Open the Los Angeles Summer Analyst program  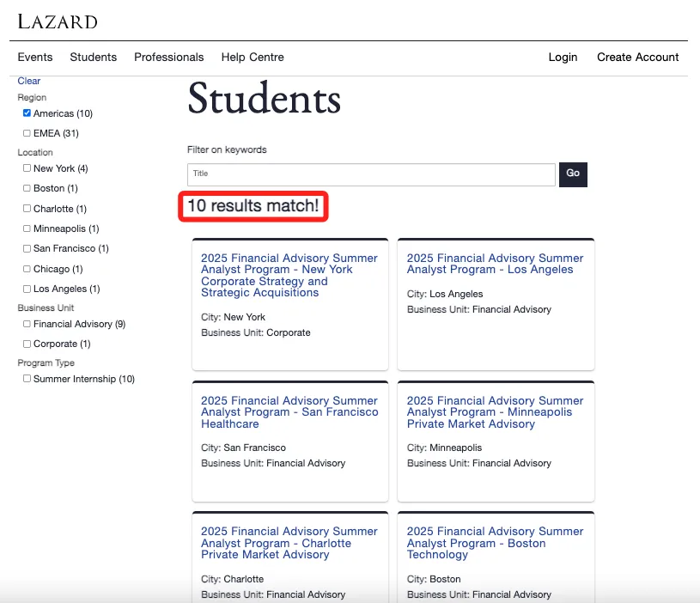pos(495,264)
